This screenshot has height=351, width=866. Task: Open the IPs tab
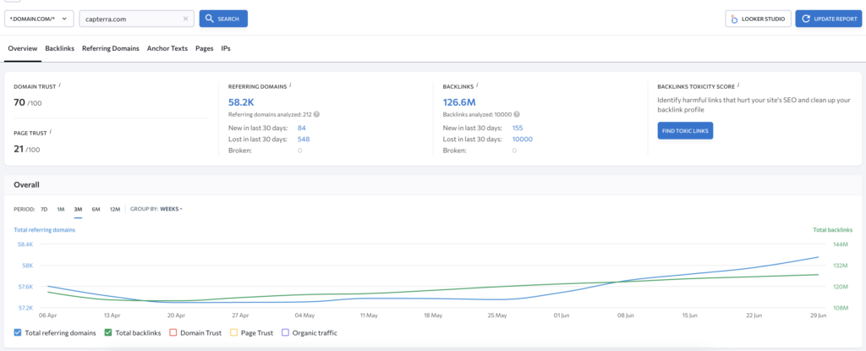coord(226,49)
